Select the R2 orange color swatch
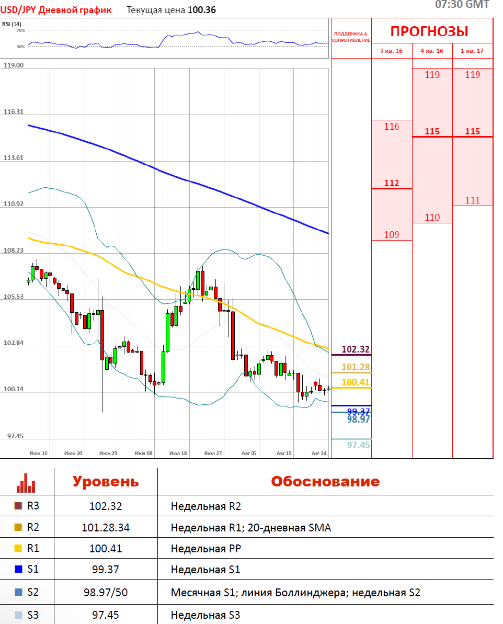This screenshot has height=624, width=503. [x=18, y=527]
